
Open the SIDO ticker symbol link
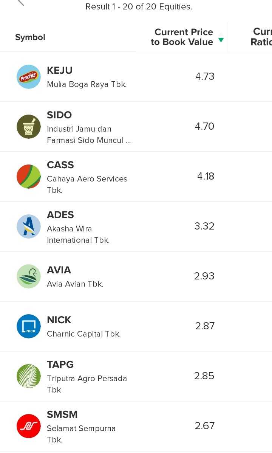59,115
